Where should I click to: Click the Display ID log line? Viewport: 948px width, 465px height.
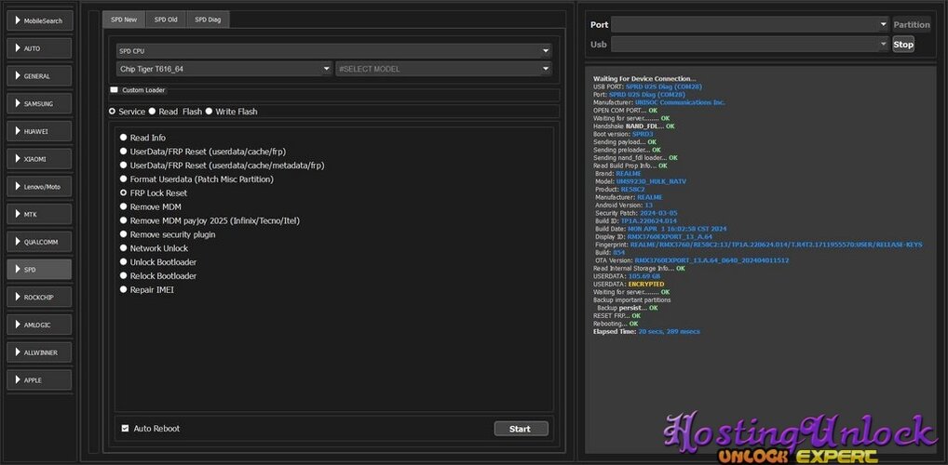(654, 237)
